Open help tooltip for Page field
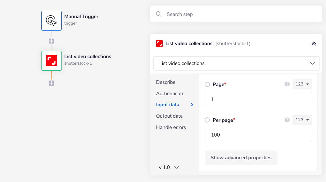The width and height of the screenshot is (326, 182). click(287, 84)
